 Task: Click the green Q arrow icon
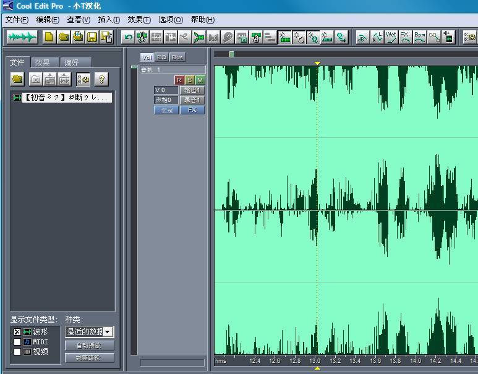tap(341, 38)
